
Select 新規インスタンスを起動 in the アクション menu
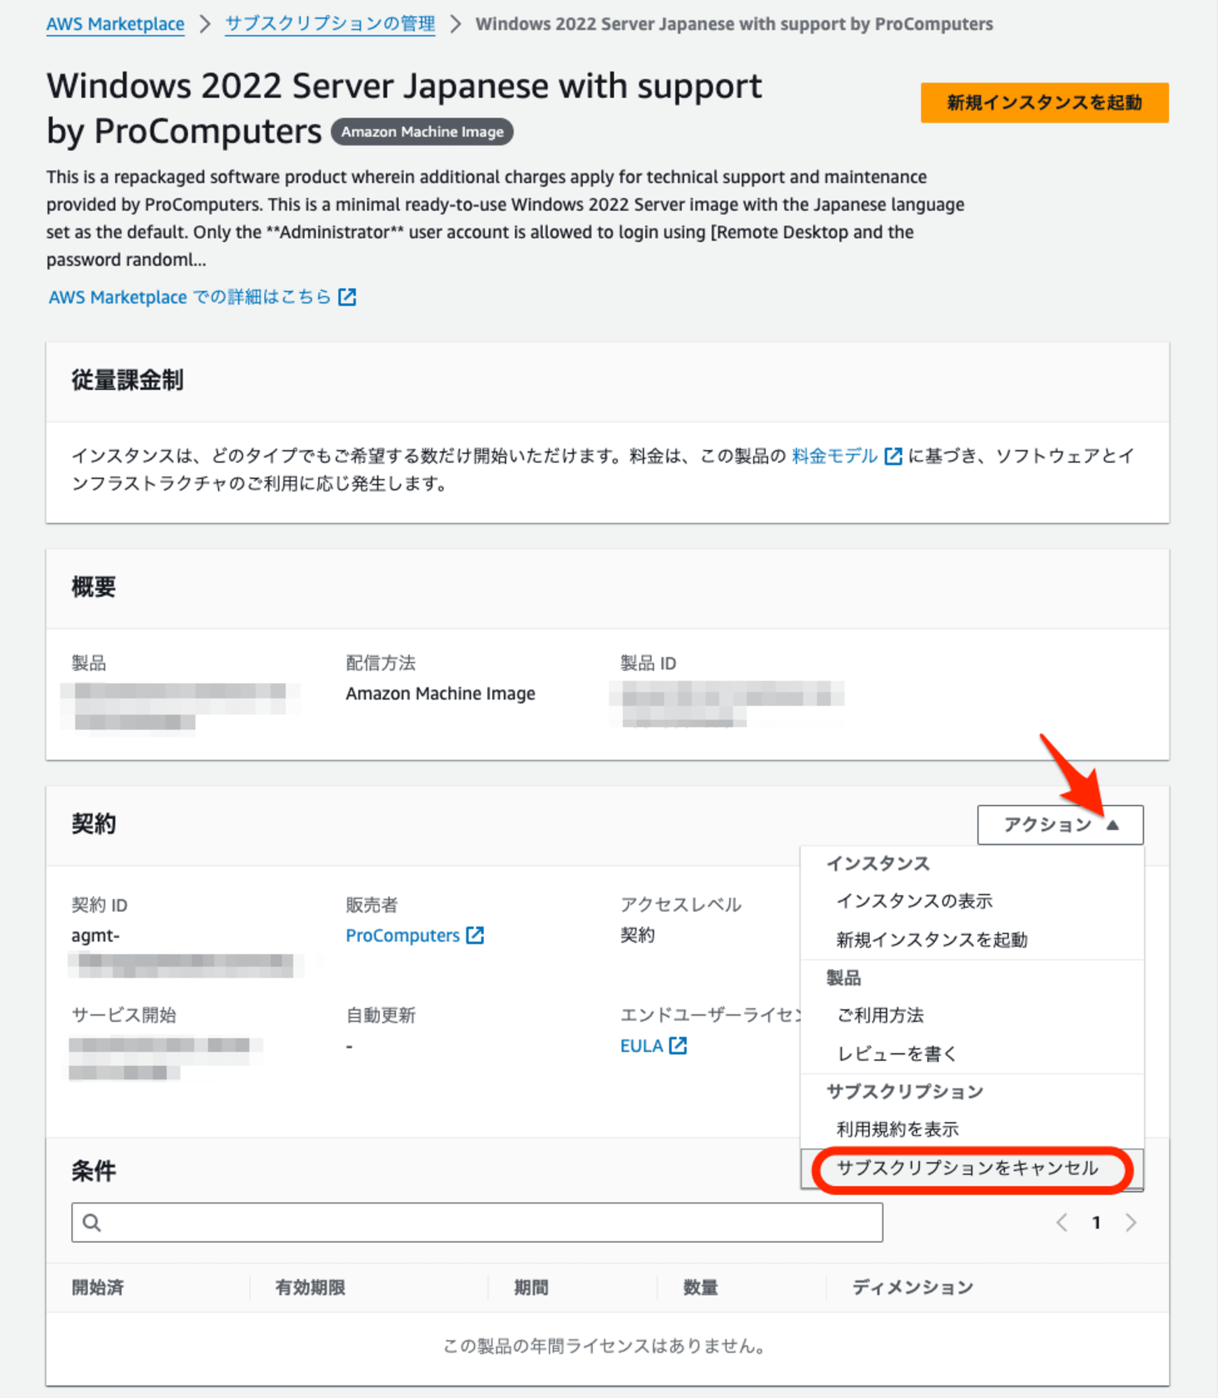click(x=972, y=939)
